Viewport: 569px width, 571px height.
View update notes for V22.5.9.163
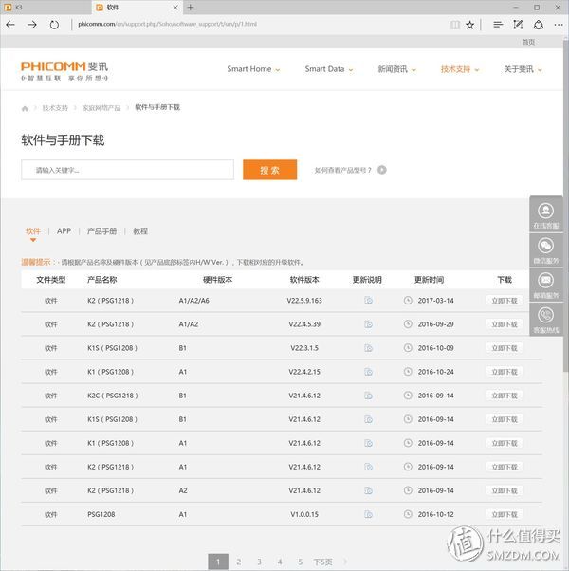click(368, 301)
